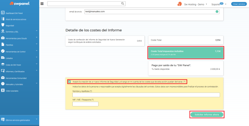Expand Plantillas submenu chevron
Image resolution: width=249 pixels, height=126 pixels.
pyautogui.click(x=37, y=44)
